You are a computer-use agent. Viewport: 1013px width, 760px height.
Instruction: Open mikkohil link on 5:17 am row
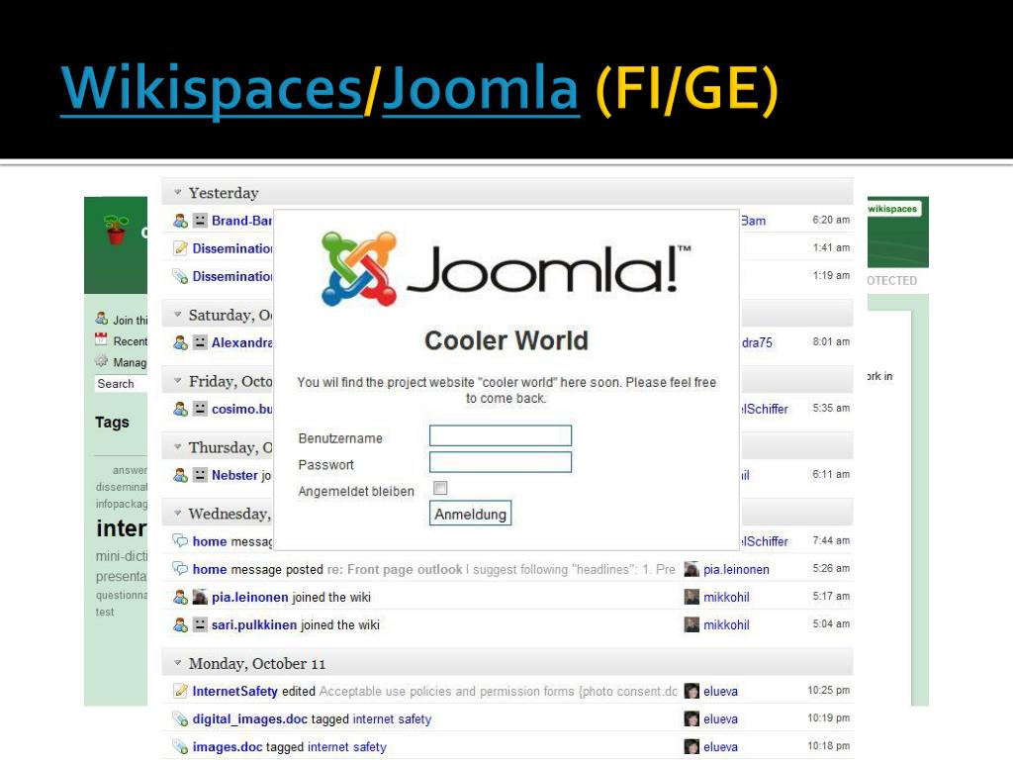pyautogui.click(x=726, y=597)
